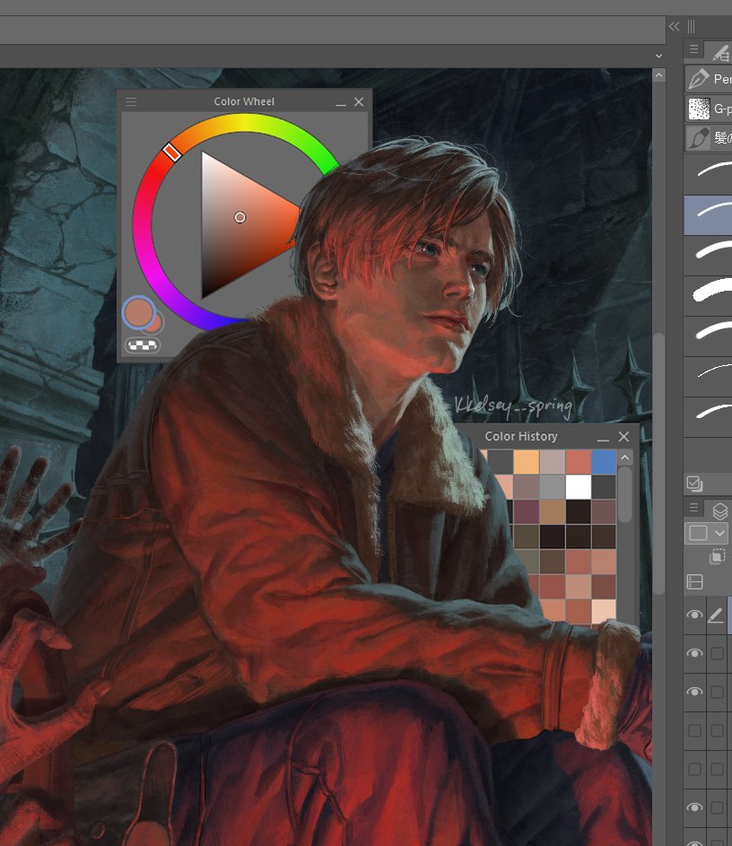Close the Color History palette
732x846 pixels.
pos(623,437)
